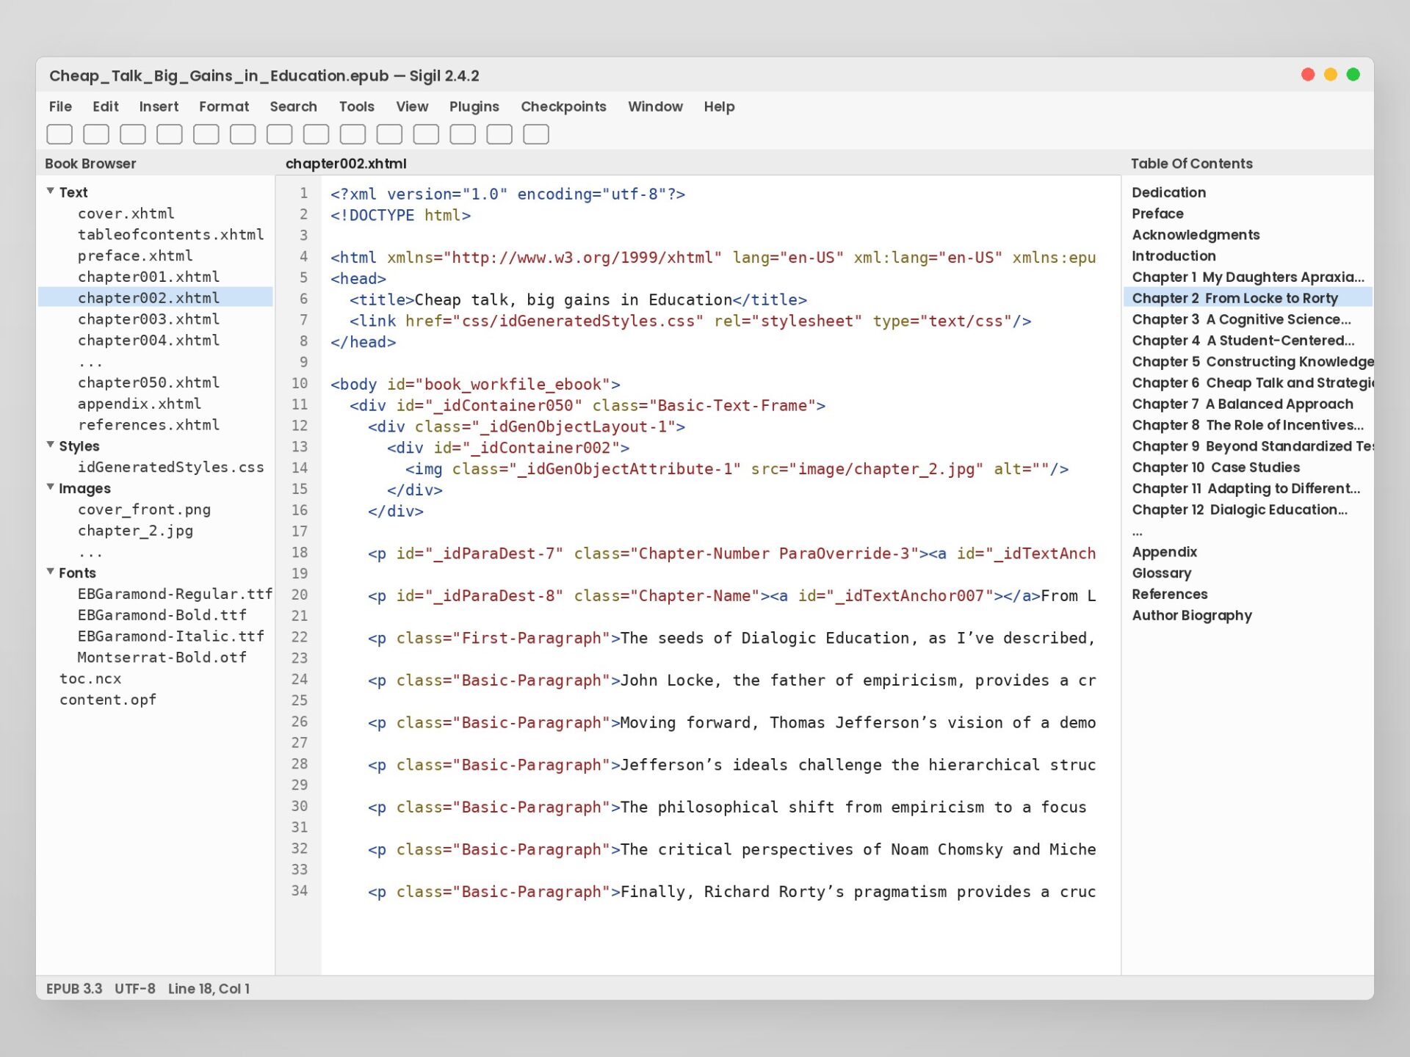Select chapter002.xhtml in the Book Browser
1410x1057 pixels.
click(x=155, y=298)
